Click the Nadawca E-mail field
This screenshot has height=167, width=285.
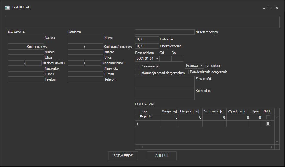[26, 74]
